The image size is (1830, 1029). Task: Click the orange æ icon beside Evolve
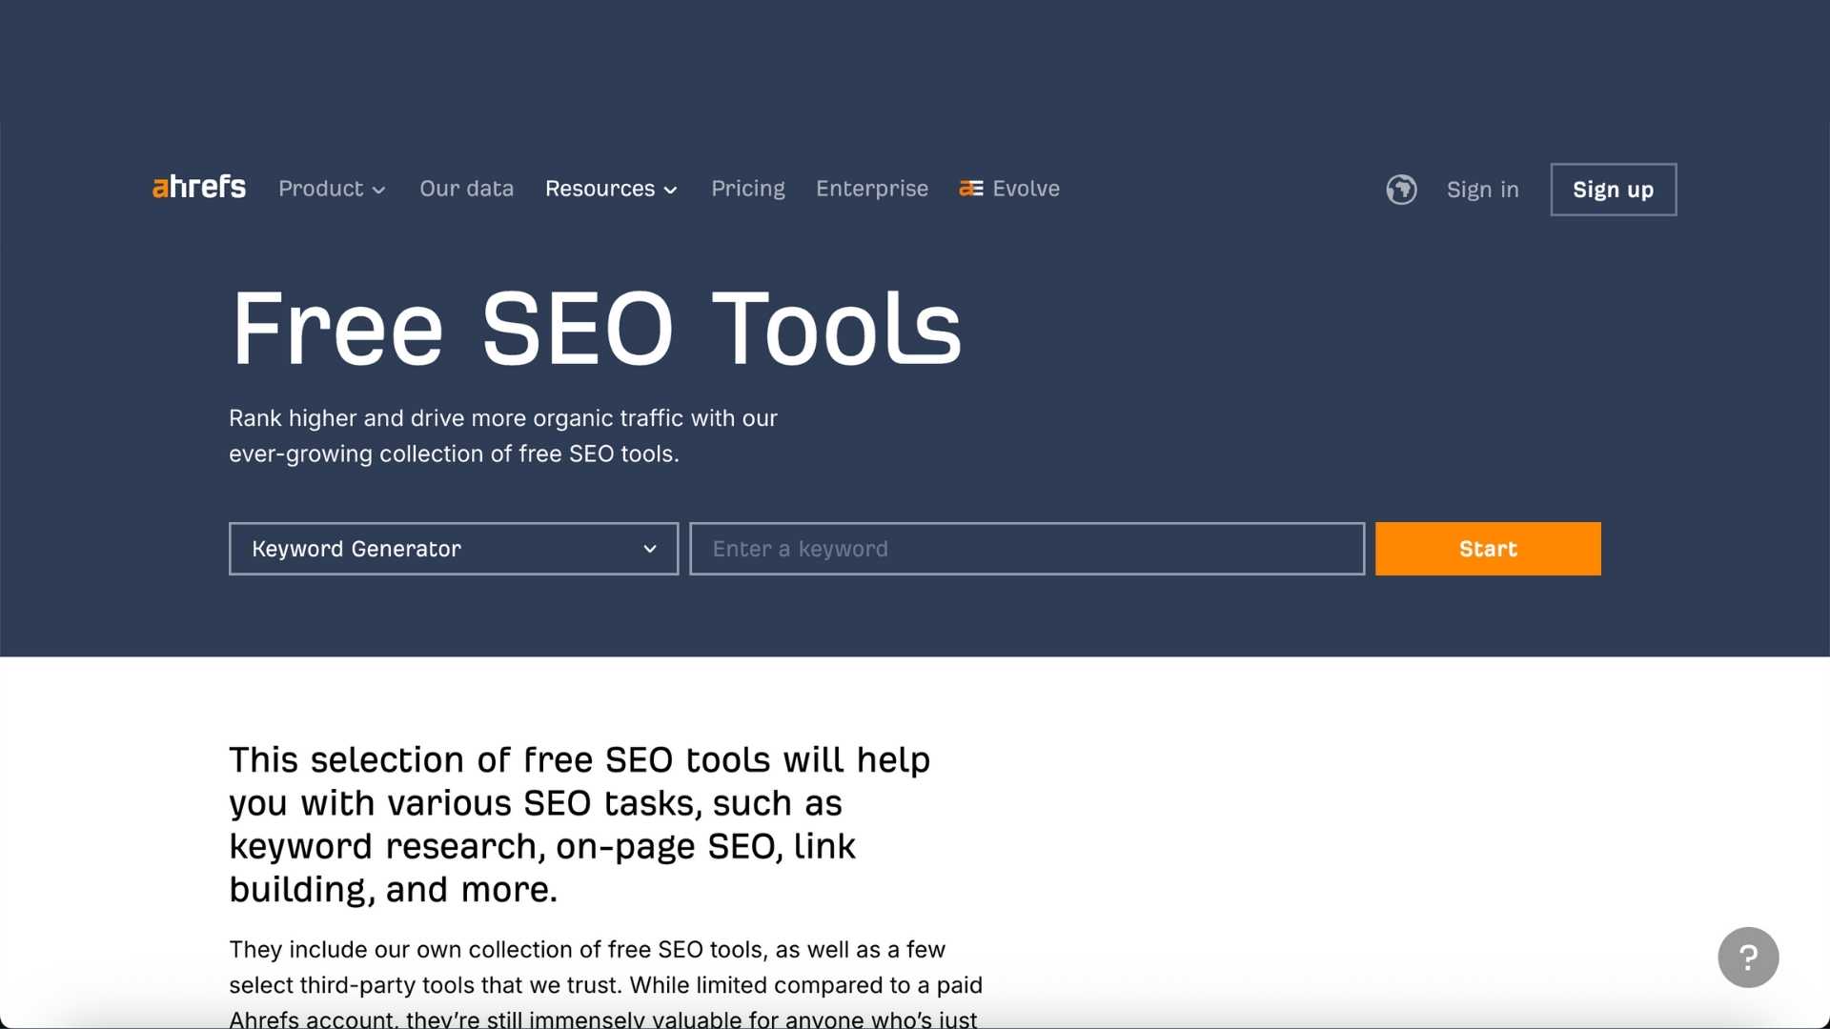pyautogui.click(x=969, y=189)
